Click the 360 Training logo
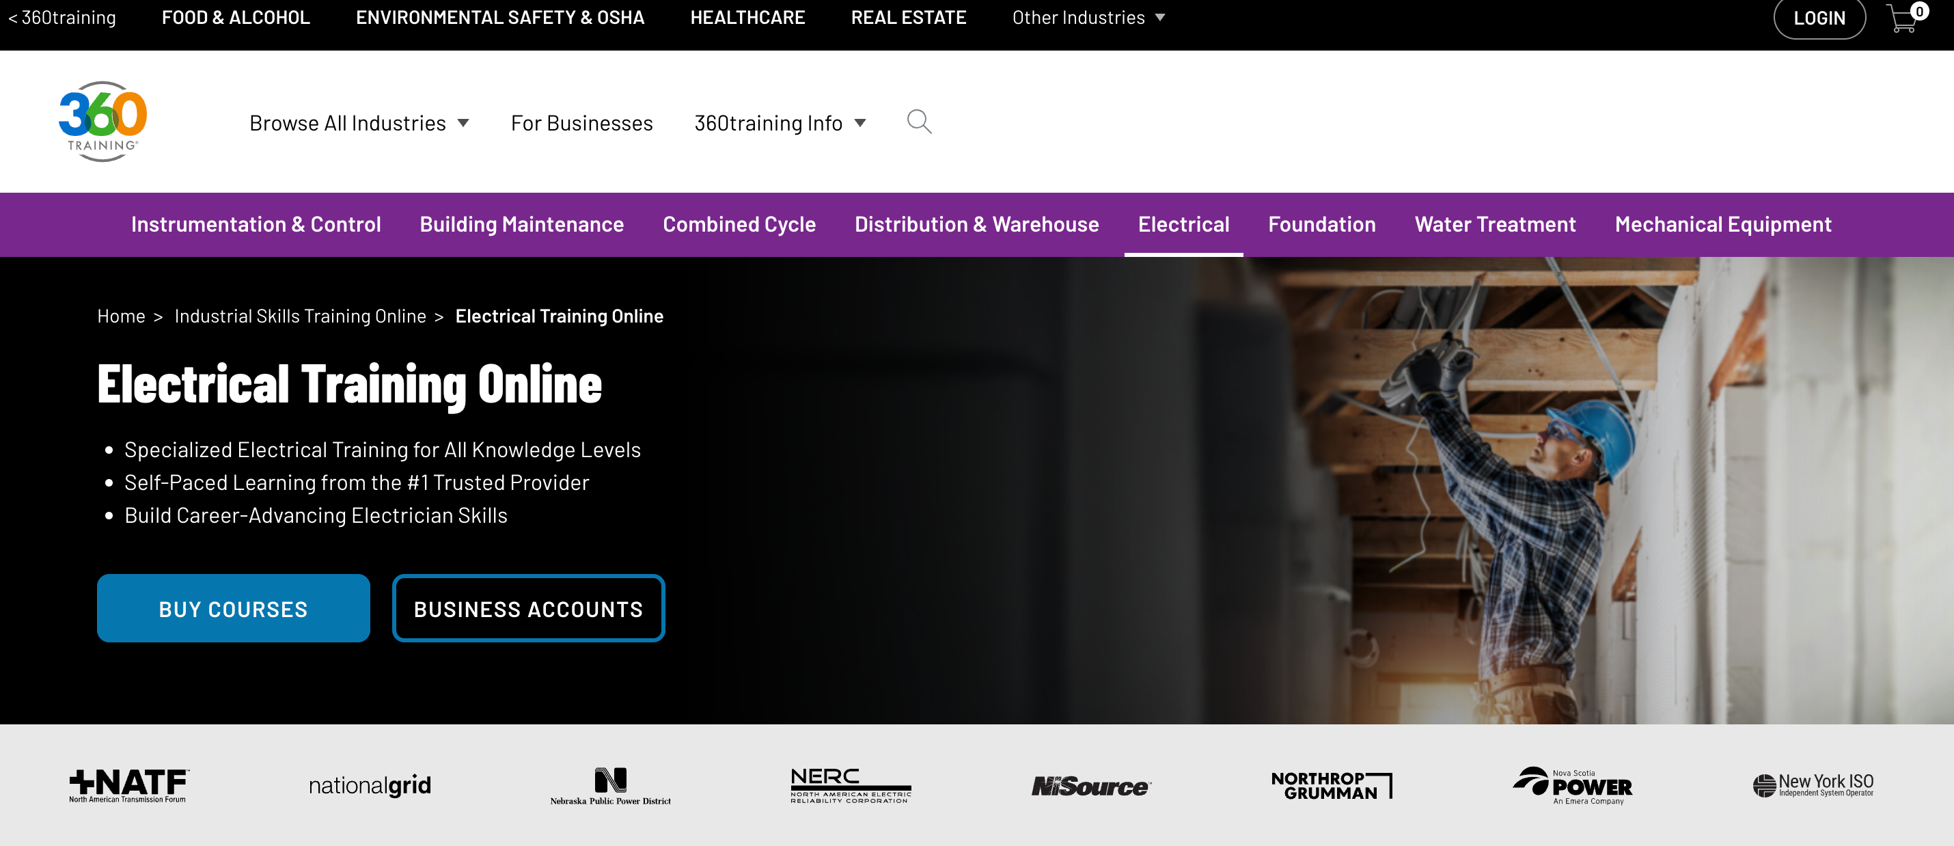1954x846 pixels. [x=103, y=122]
